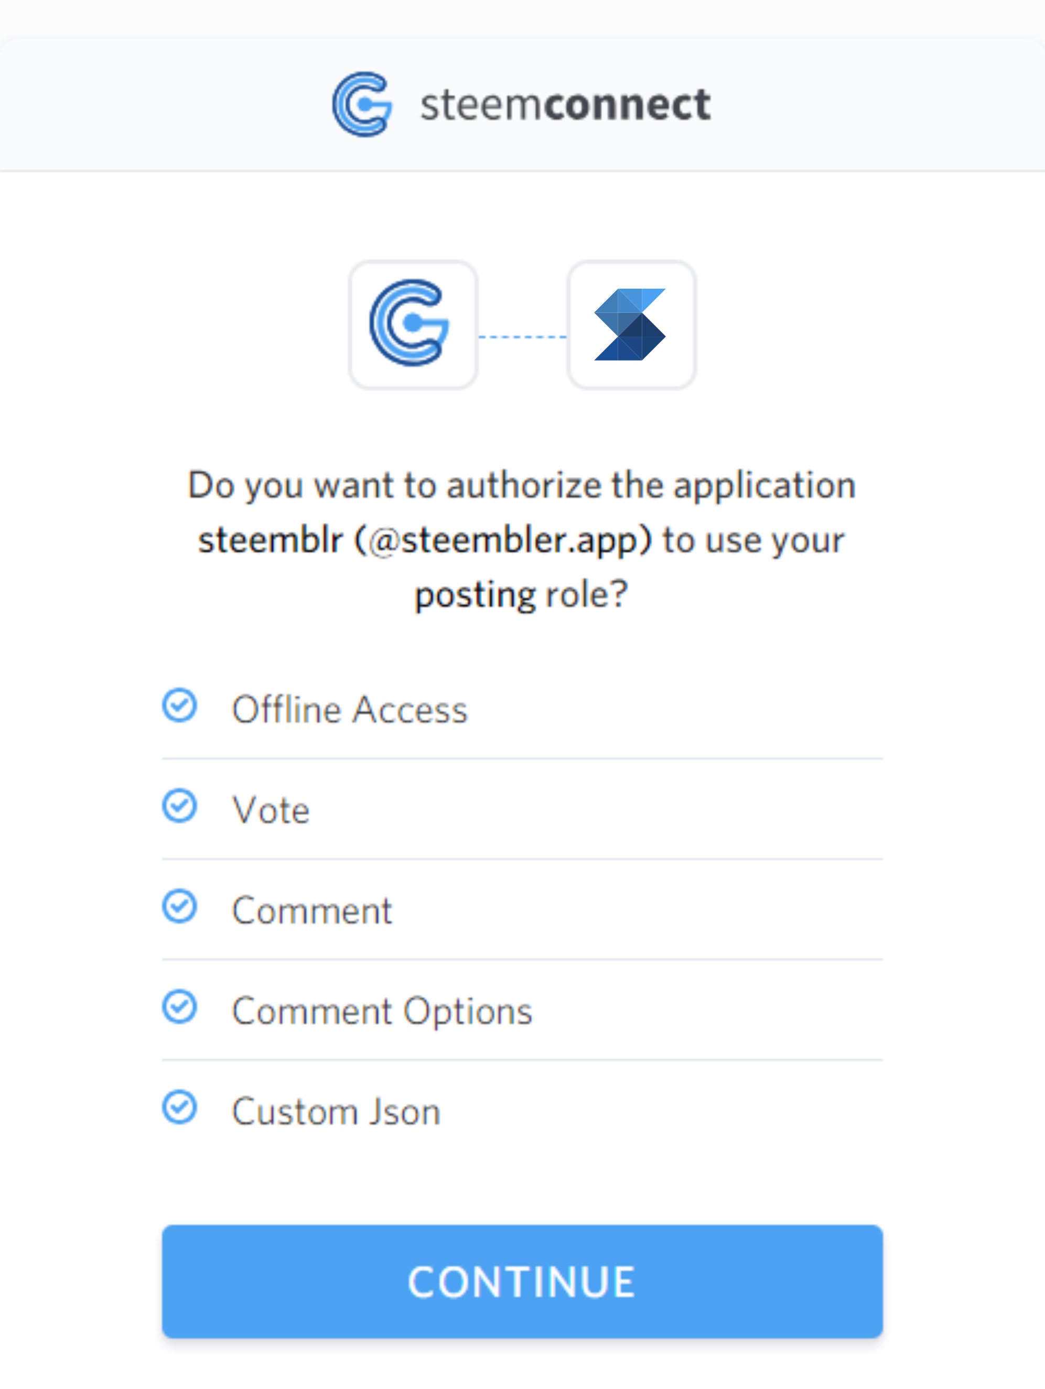Click the bold word posting
Viewport: 1045px width, 1389px height.
coord(476,595)
